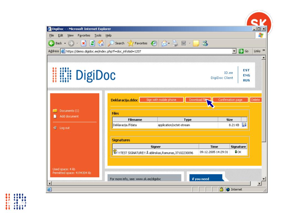The width and height of the screenshot is (284, 213).
Task: Click the page icon in address bar
Action: coord(63,51)
